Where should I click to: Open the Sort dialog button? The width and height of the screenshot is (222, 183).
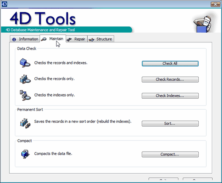point(170,124)
